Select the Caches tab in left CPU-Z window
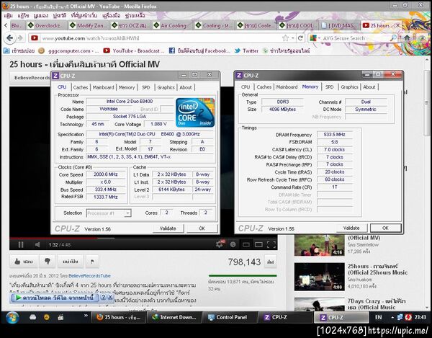The width and height of the screenshot is (432, 338). click(81, 87)
